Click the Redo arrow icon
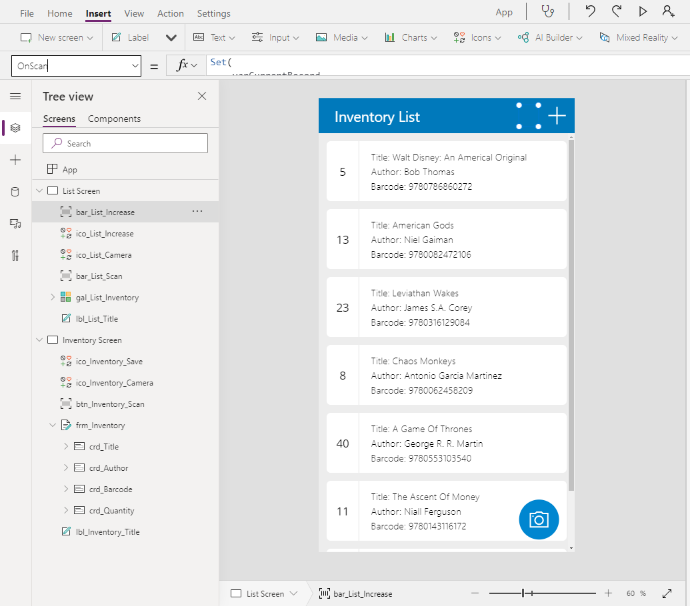Screen dimensions: 690x606 617,11
